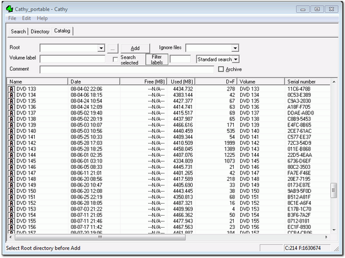Click the catalog icon beside DVD 150
Image resolution: width=345 pixels, height=258 pixels.
11,192
